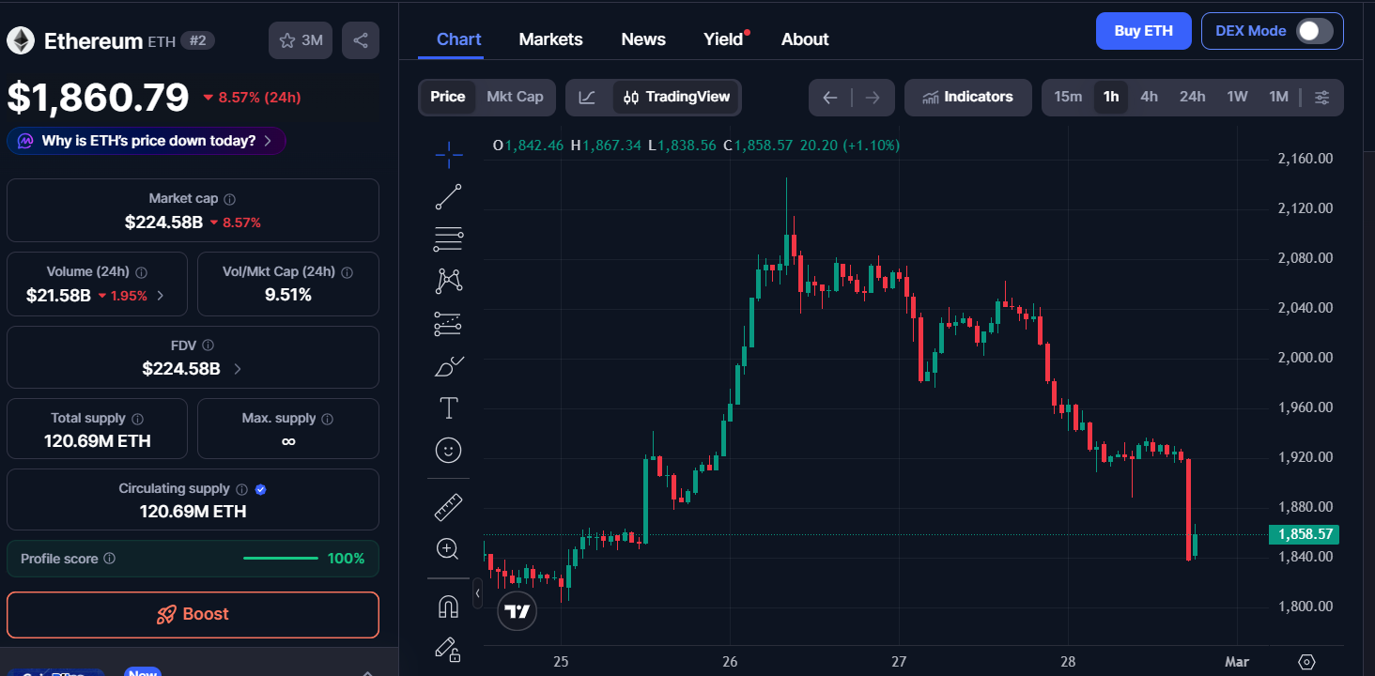
Task: Click the Buy ETH button
Action: [1143, 31]
